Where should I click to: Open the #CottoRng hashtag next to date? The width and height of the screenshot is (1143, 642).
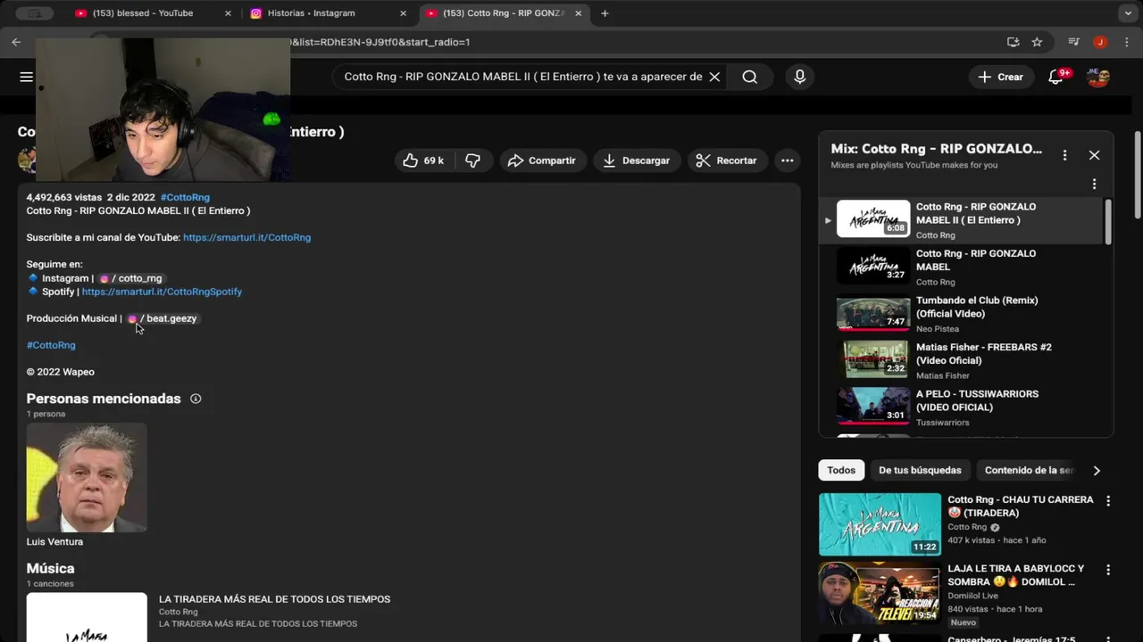tap(185, 197)
